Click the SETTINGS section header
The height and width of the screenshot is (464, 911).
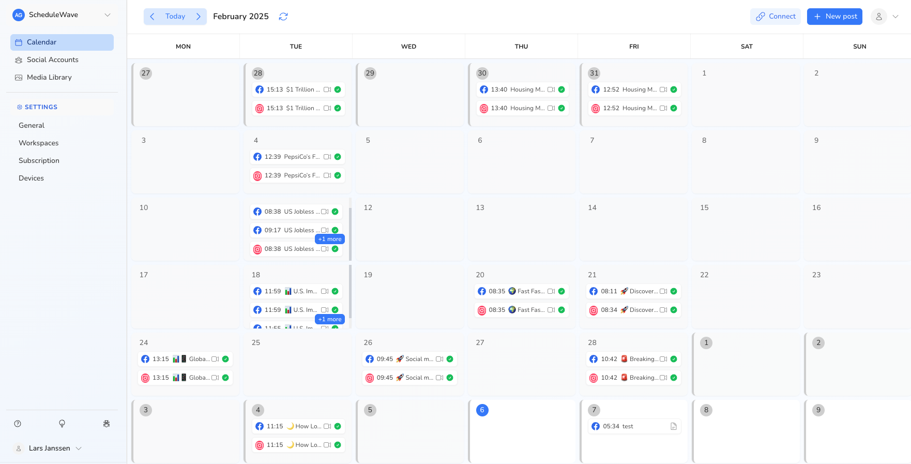tap(41, 107)
